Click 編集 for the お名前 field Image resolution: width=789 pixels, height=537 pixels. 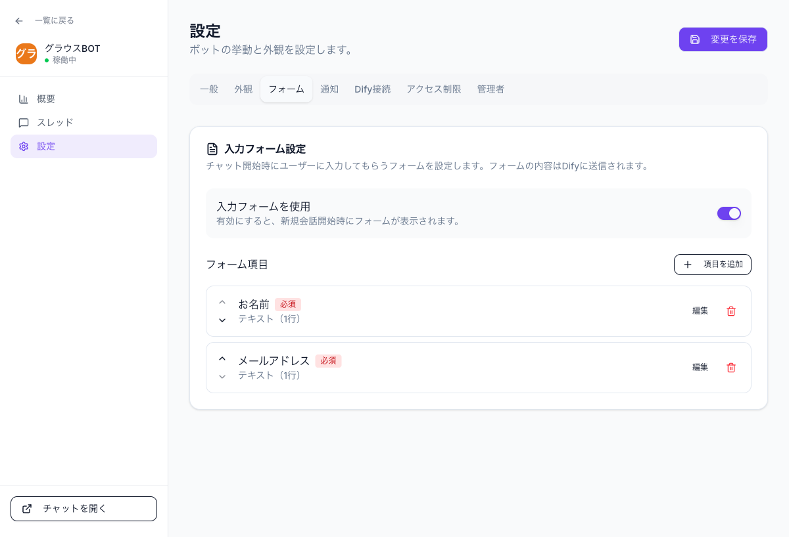700,311
